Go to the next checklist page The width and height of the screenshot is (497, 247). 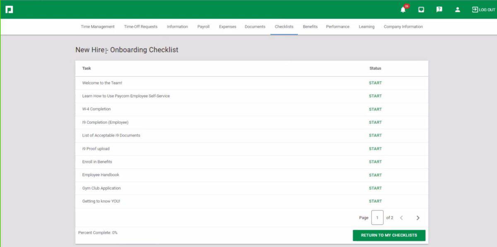point(418,217)
